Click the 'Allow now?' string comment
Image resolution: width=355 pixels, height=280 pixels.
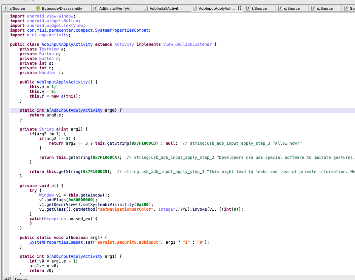point(287,143)
